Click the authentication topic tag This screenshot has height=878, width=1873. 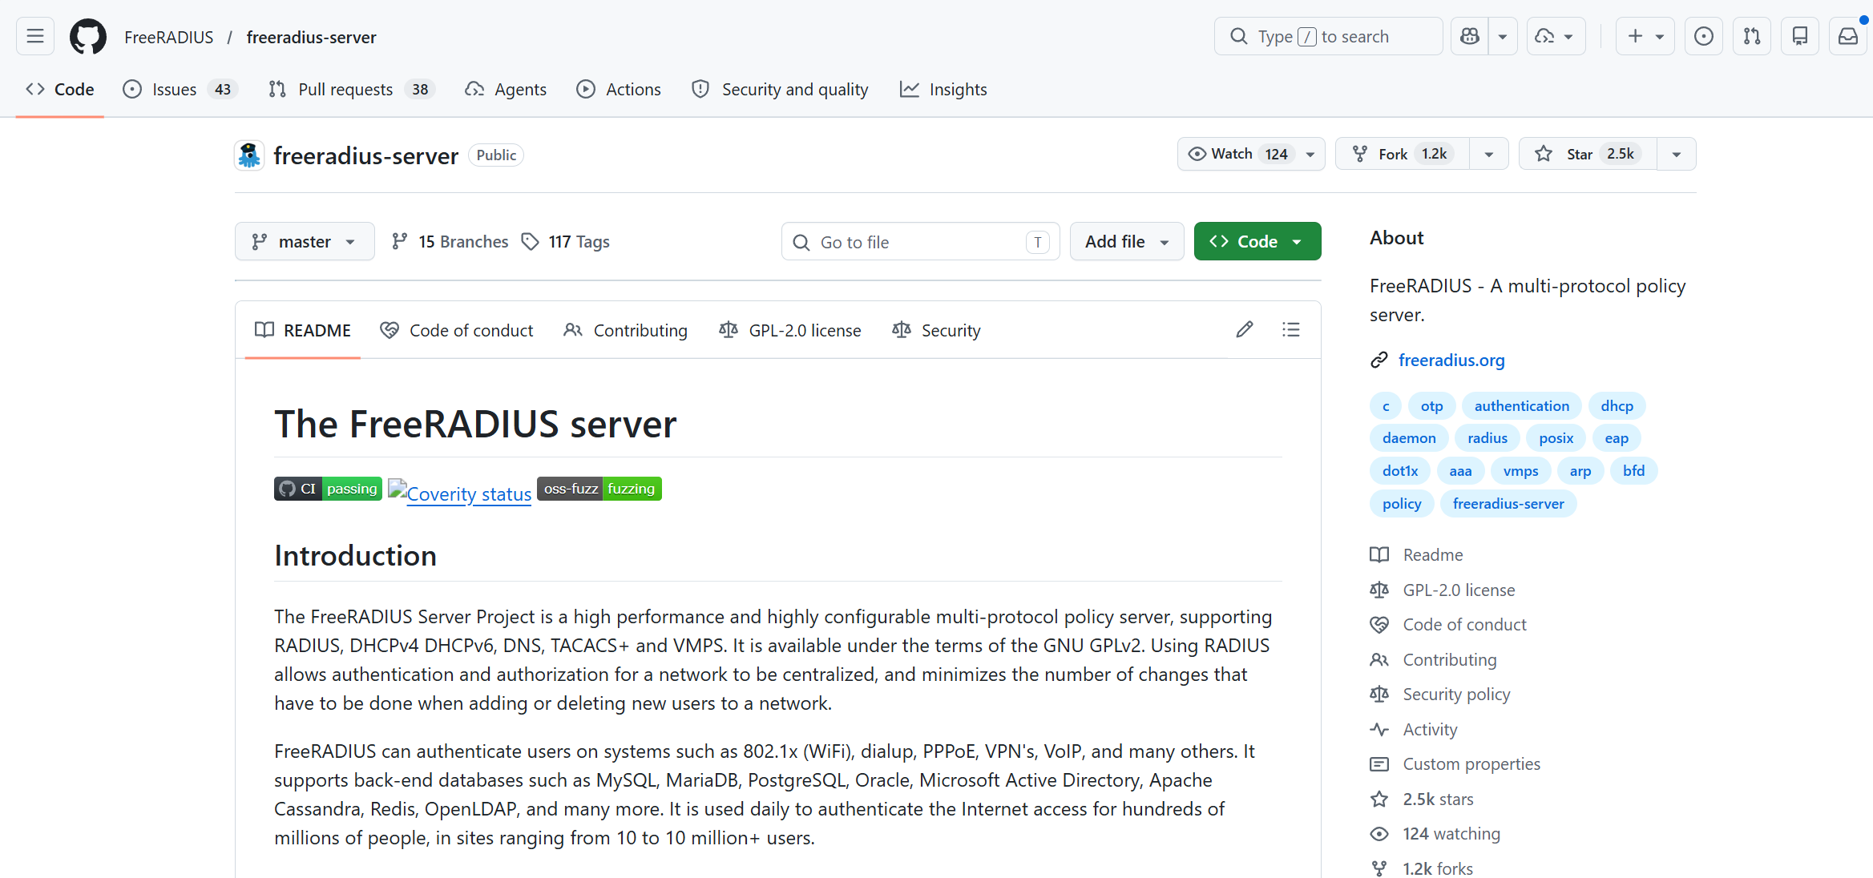click(x=1521, y=405)
